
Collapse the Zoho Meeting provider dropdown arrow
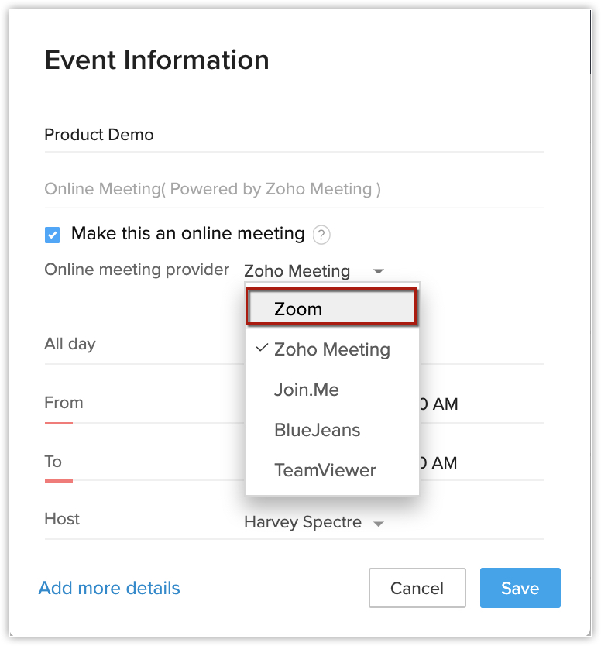(x=378, y=272)
